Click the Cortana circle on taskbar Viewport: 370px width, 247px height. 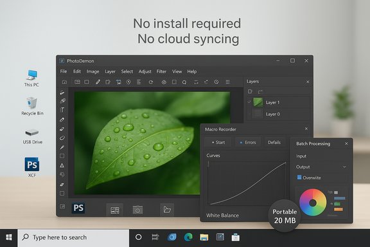(139, 237)
